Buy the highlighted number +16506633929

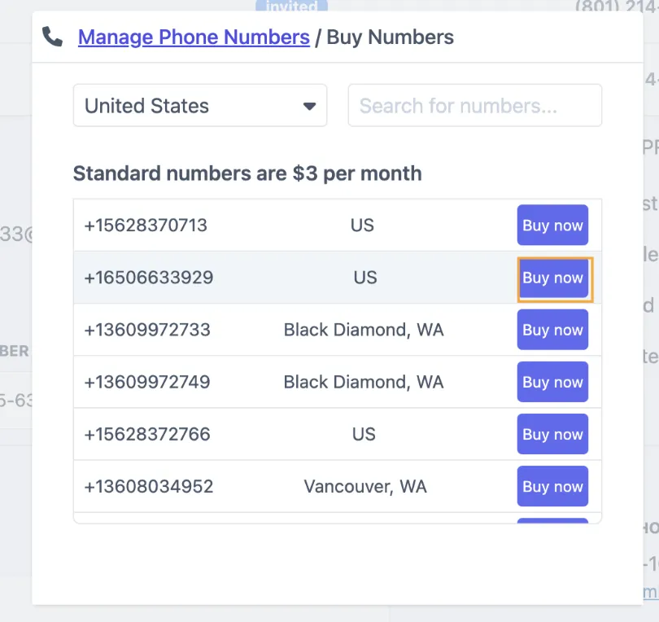(552, 278)
